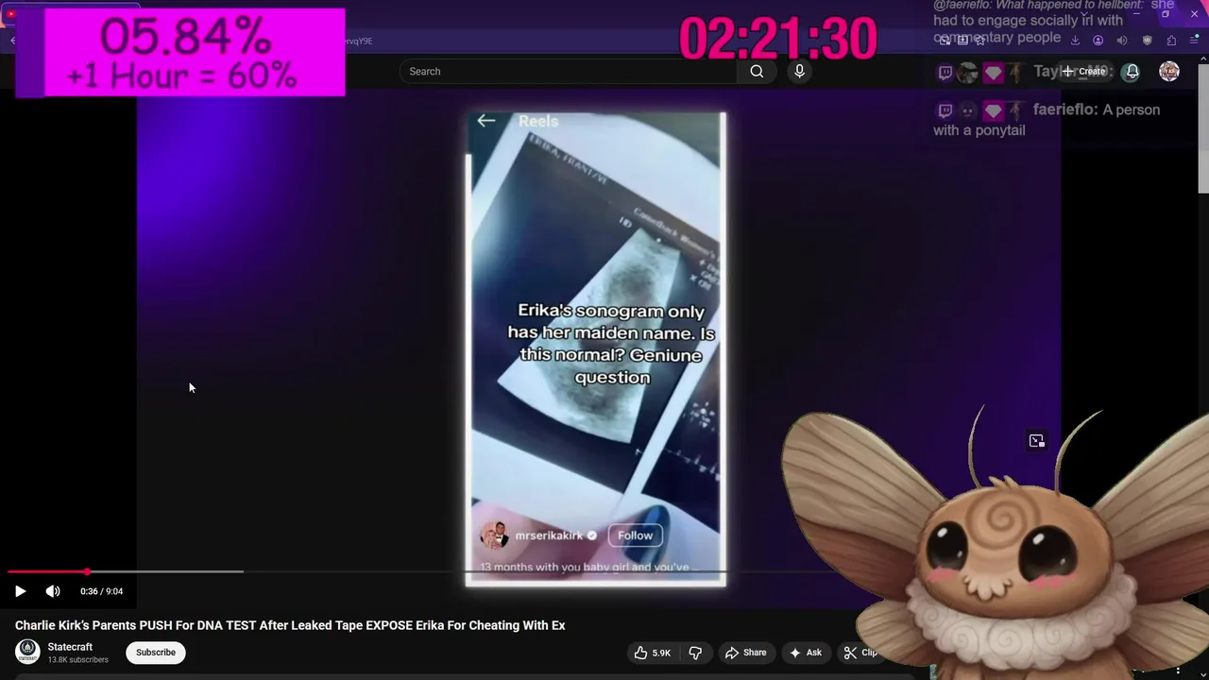Viewport: 1209px width, 680px height.
Task: Click the 0:36 / 9:04 time display
Action: coord(102,591)
